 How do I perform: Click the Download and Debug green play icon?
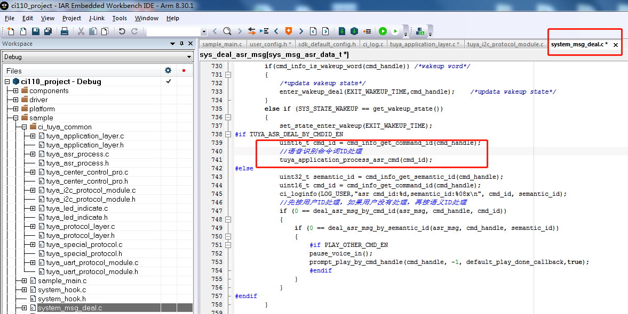click(x=383, y=31)
